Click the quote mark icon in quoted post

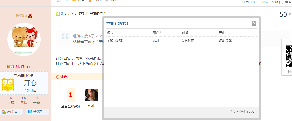65,36
